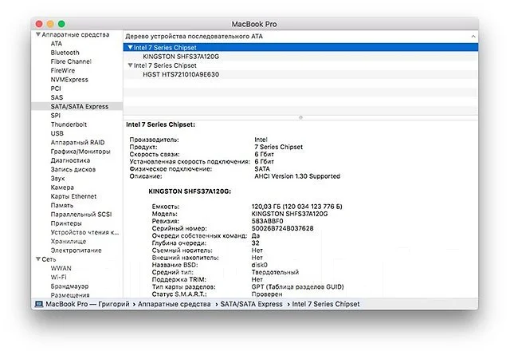510x355 pixels.
Task: Click S.M.A.R.T. status value Проверен
Action: [267, 294]
